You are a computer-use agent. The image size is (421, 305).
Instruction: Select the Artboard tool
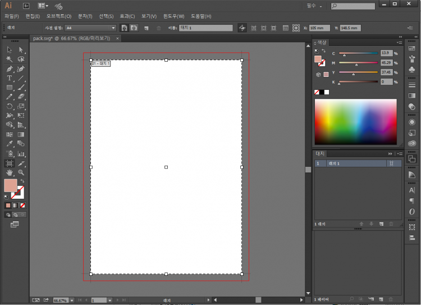tap(10, 163)
